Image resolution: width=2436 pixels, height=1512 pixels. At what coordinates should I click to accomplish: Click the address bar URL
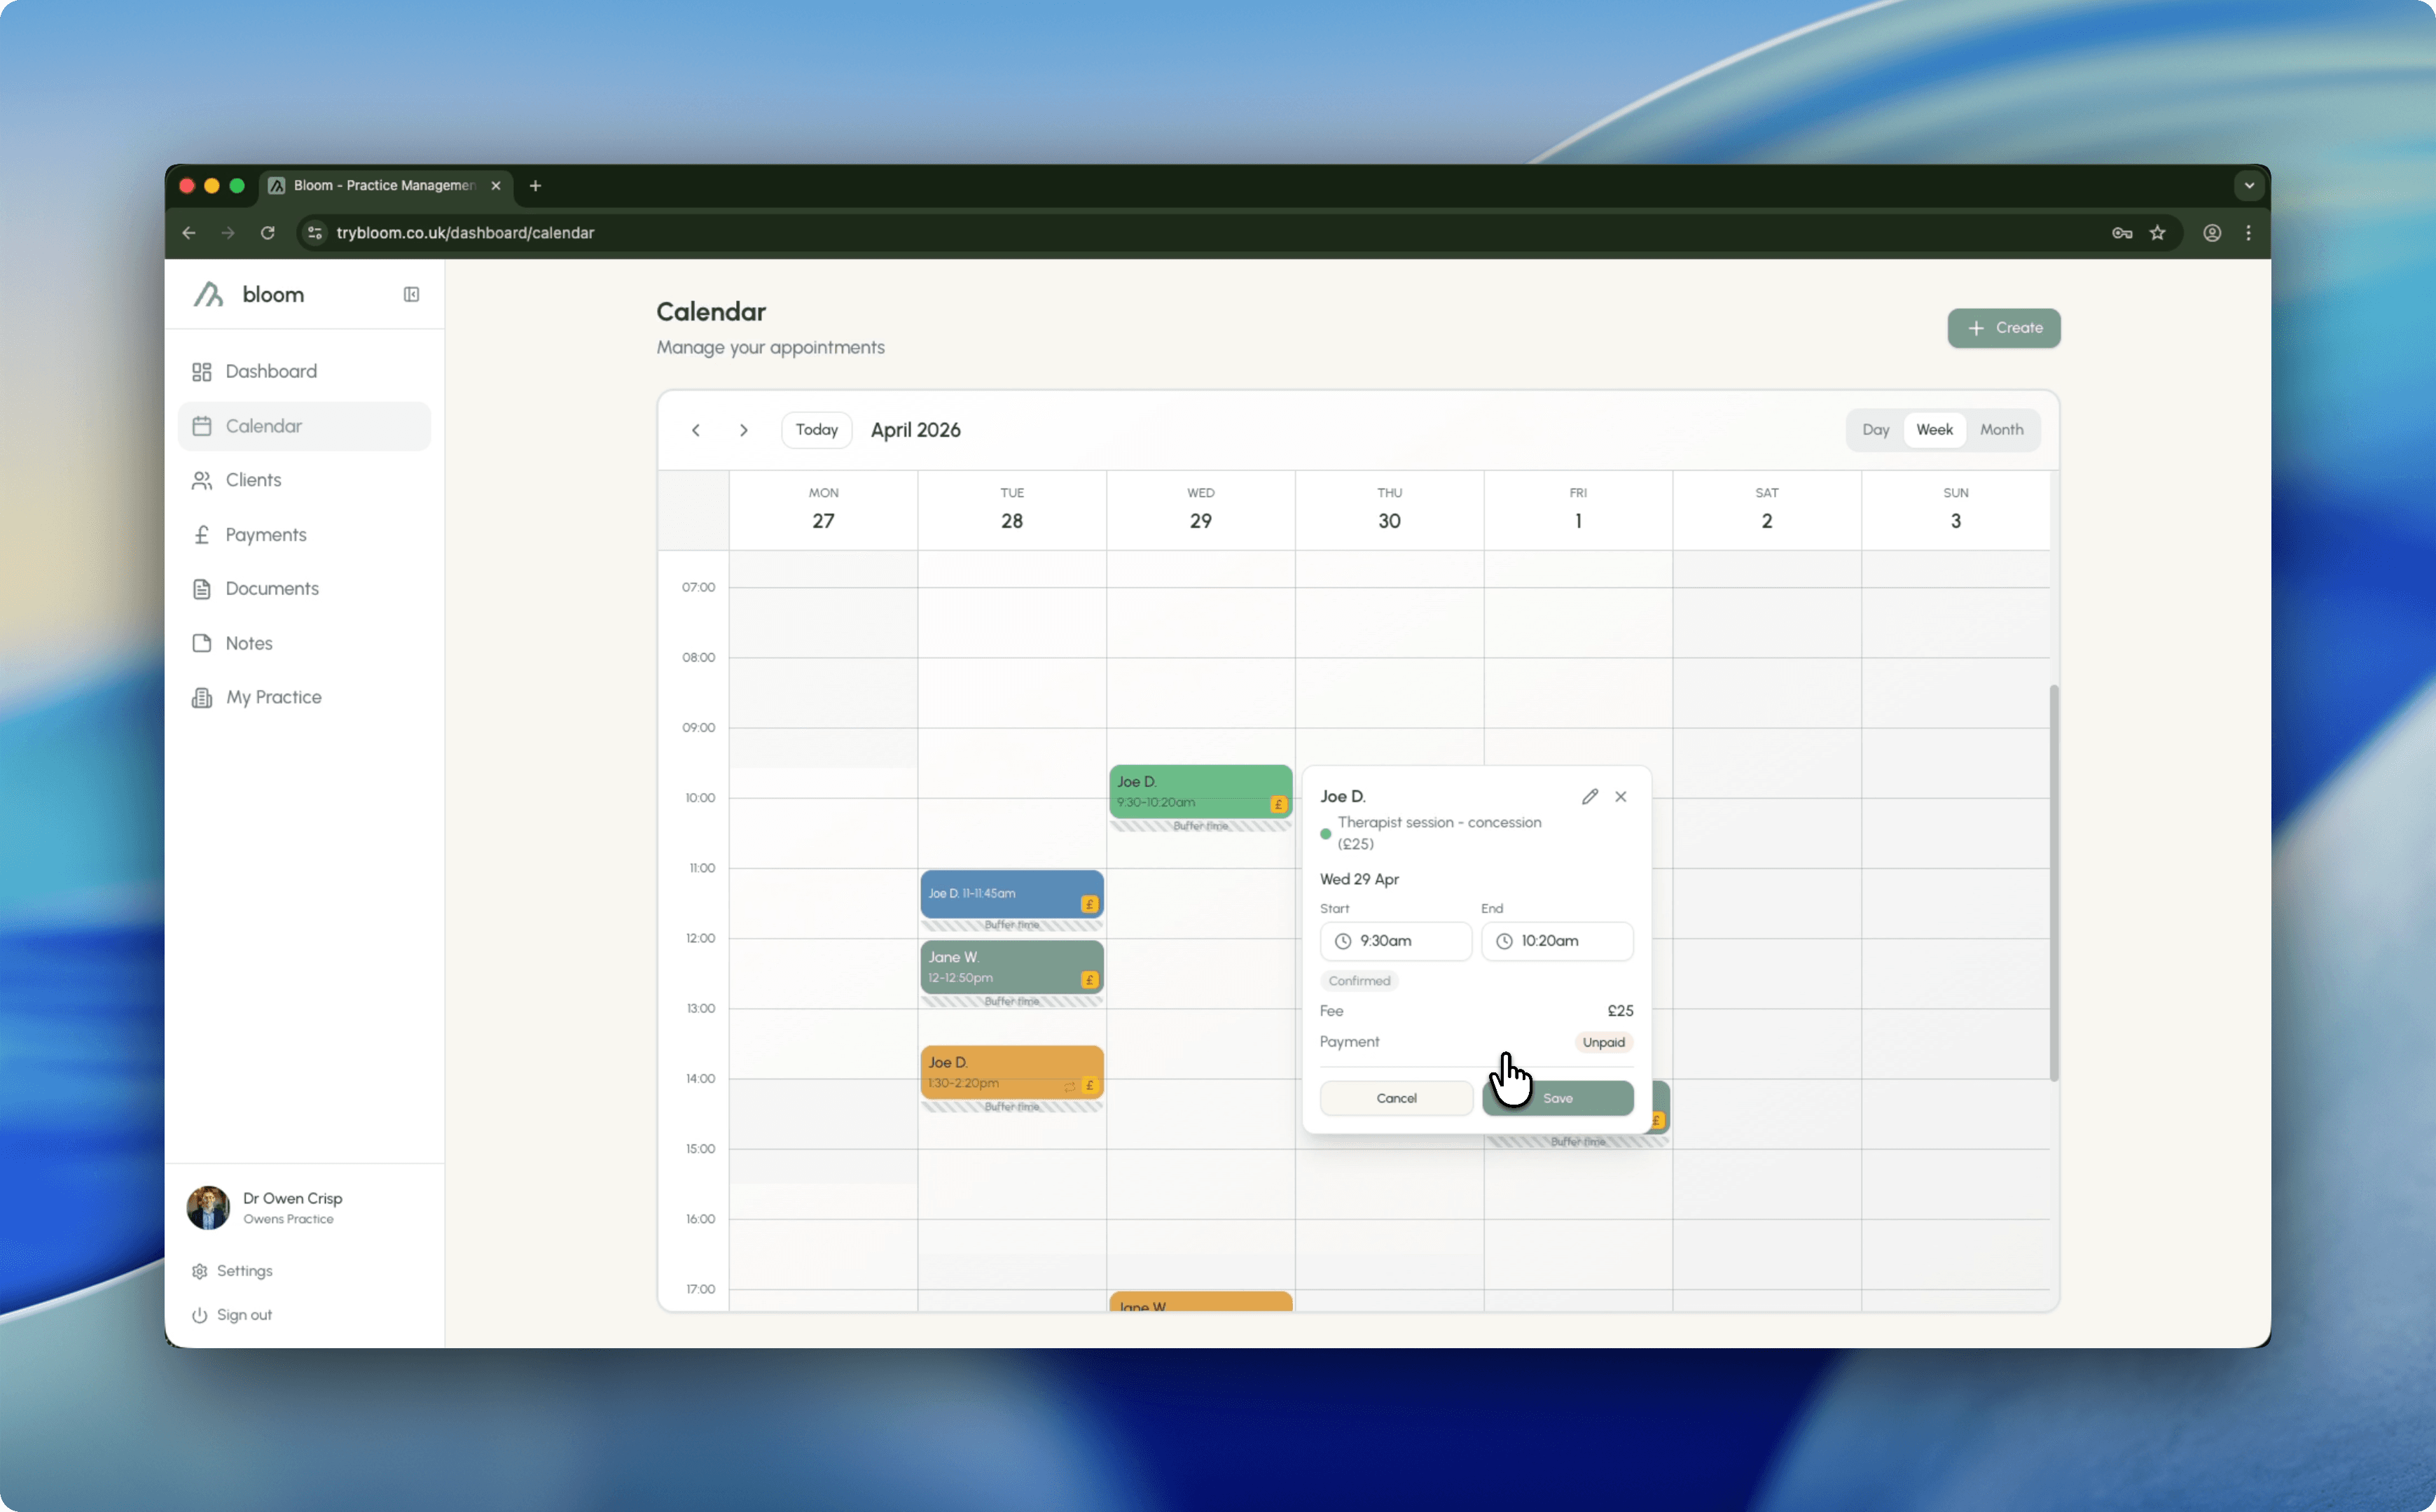465,233
